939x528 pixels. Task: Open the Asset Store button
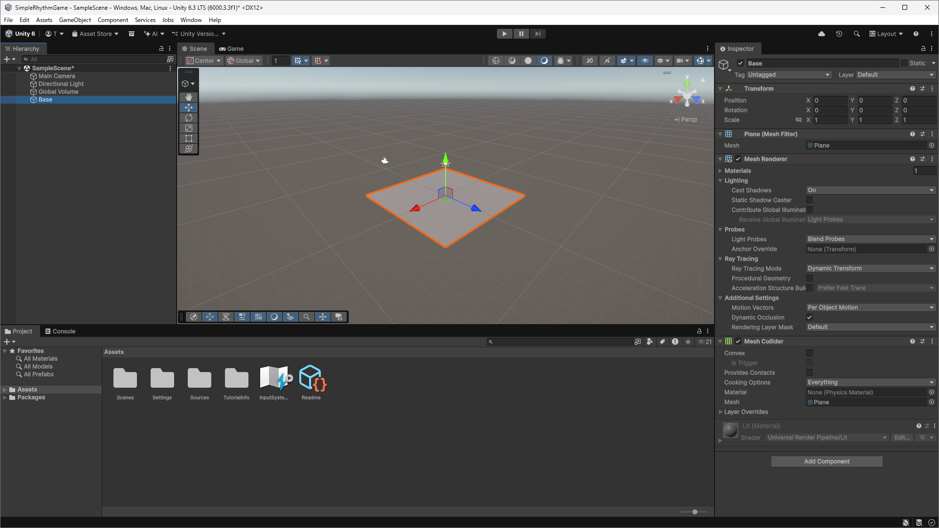(x=95, y=34)
